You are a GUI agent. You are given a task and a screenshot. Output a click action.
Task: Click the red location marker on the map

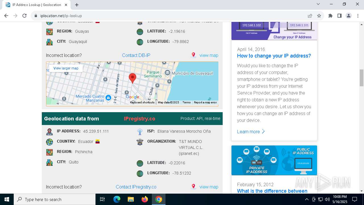tap(132, 78)
